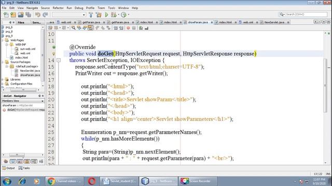Open the project configuration combo box
This screenshot has height=186, width=332.
(x=69, y=15)
